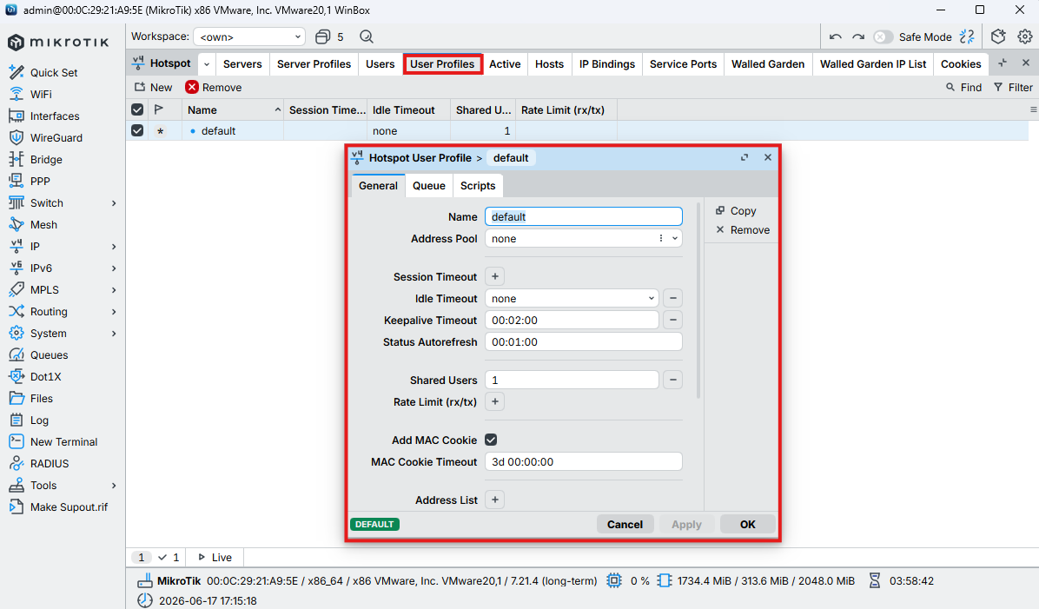Click the search magnifier next to Workspace
This screenshot has width=1039, height=609.
click(367, 37)
